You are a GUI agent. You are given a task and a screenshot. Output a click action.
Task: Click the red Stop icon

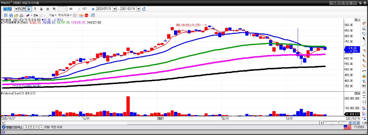pyautogui.click(x=86, y=15)
